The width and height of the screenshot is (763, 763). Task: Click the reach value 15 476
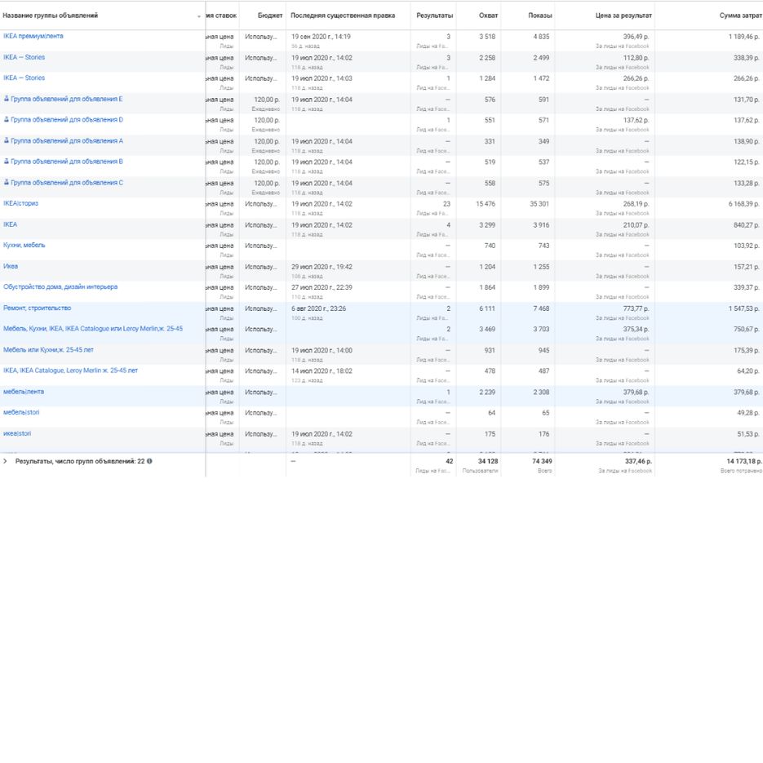(x=486, y=204)
